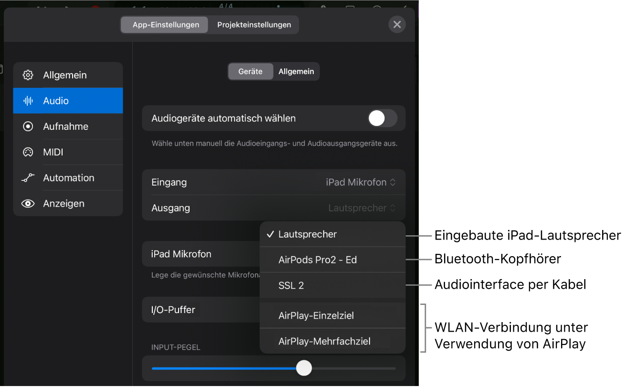
Task: Choose Lautsprecher in the output menu
Action: [332, 234]
